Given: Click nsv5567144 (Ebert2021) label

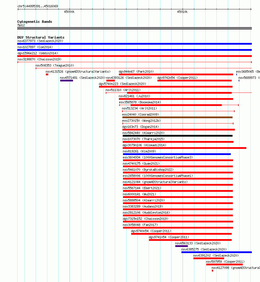Looking at the screenshot, I should coord(142,188).
